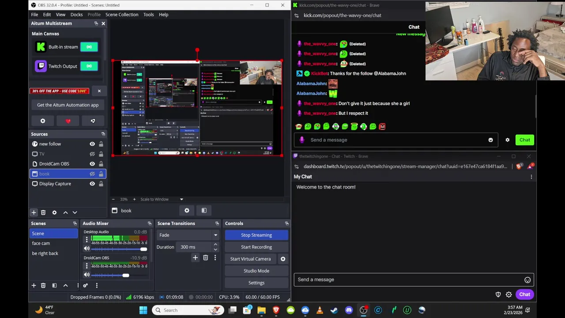Click Aitum heart donate icon
Screen dimensions: 565x318
pyautogui.click(x=68, y=121)
